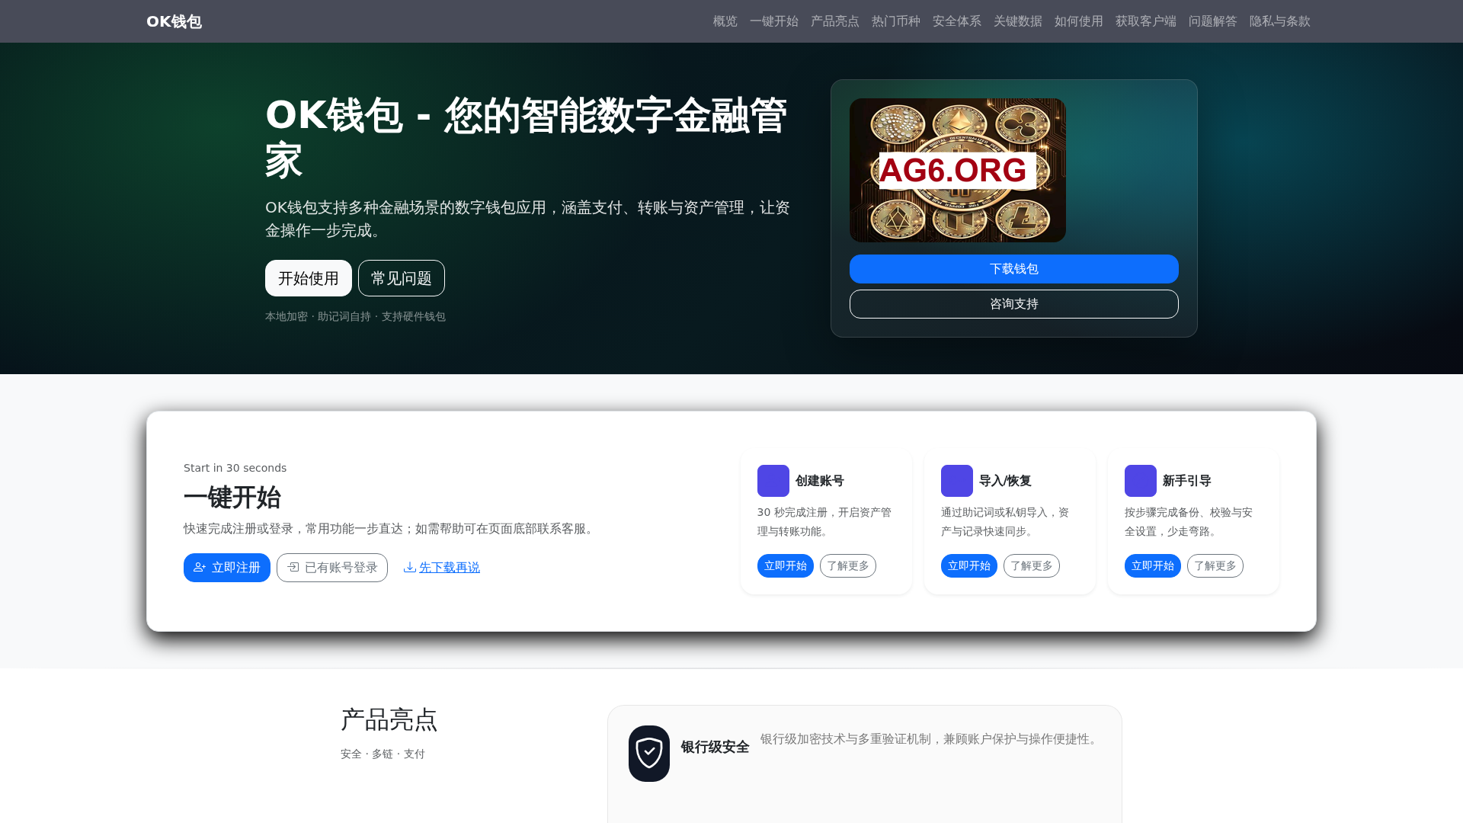Click the 产品亮点 section heading
Viewport: 1463px width, 823px height.
[389, 720]
